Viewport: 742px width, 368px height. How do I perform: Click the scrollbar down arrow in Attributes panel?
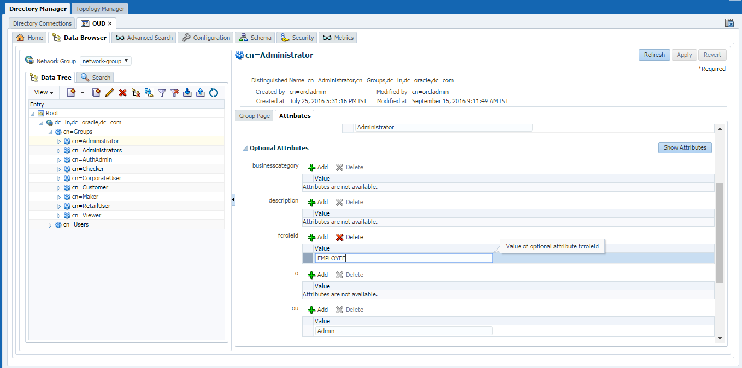coord(720,339)
